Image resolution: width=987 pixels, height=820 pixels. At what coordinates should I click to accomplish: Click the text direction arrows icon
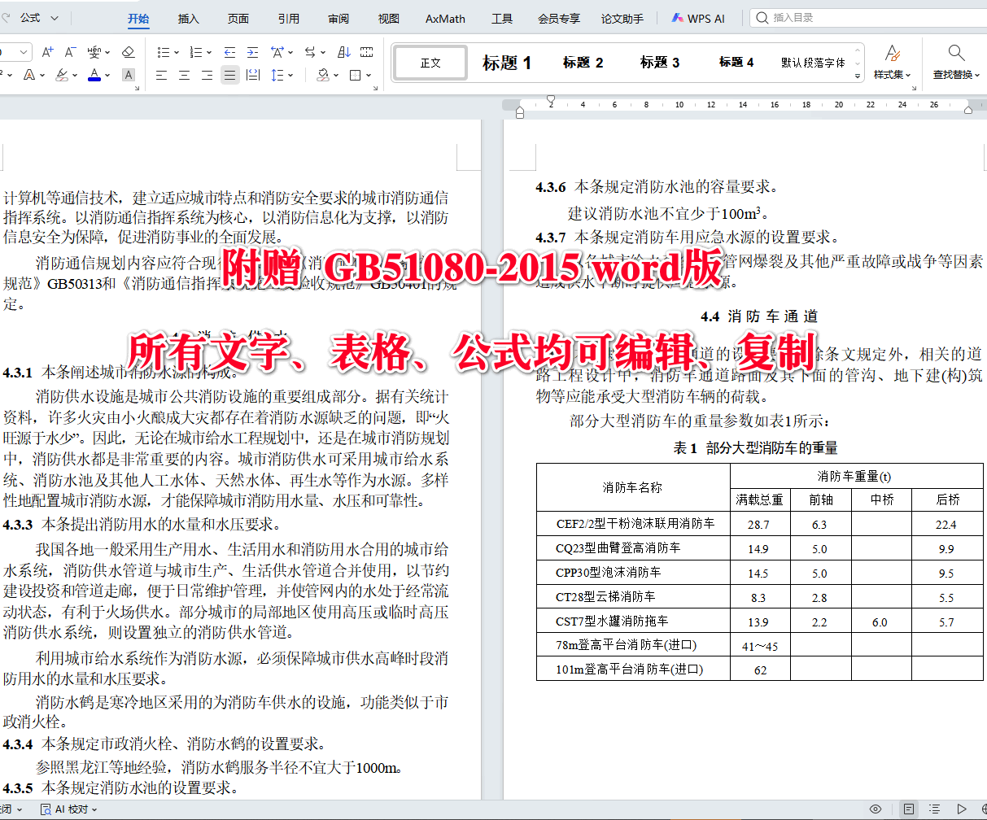pos(310,52)
